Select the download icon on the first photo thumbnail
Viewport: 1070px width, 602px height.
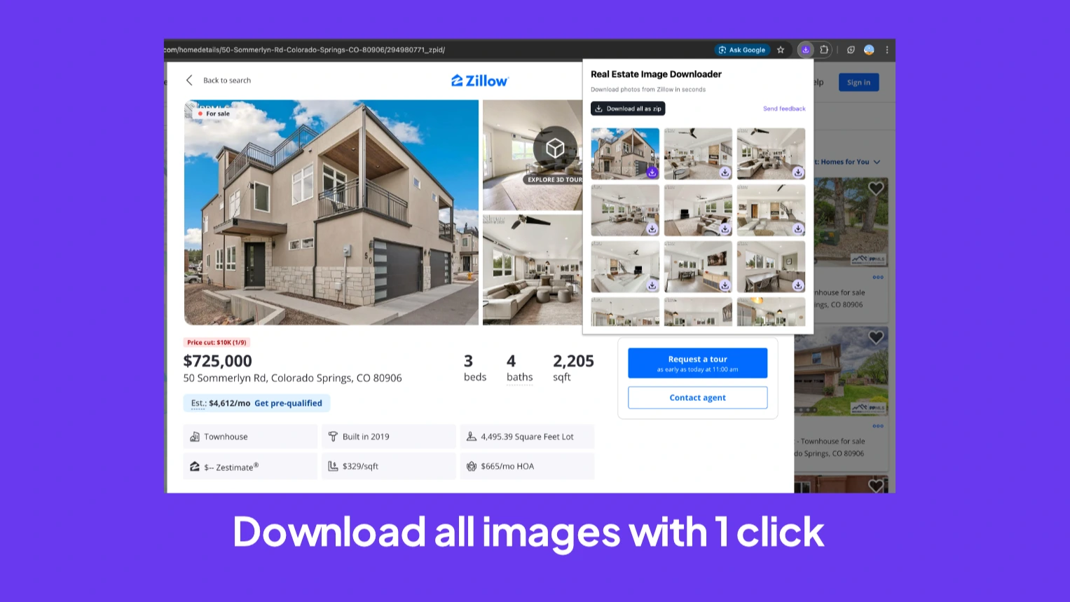(652, 172)
